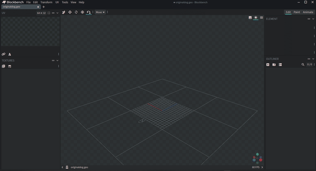The height and width of the screenshot is (171, 316).
Task: Collapse the Textures panel chevron
Action: (57, 60)
